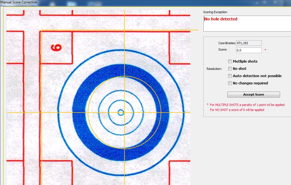Click the Scoring Exception message box
The width and height of the screenshot is (291, 185).
[x=247, y=23]
